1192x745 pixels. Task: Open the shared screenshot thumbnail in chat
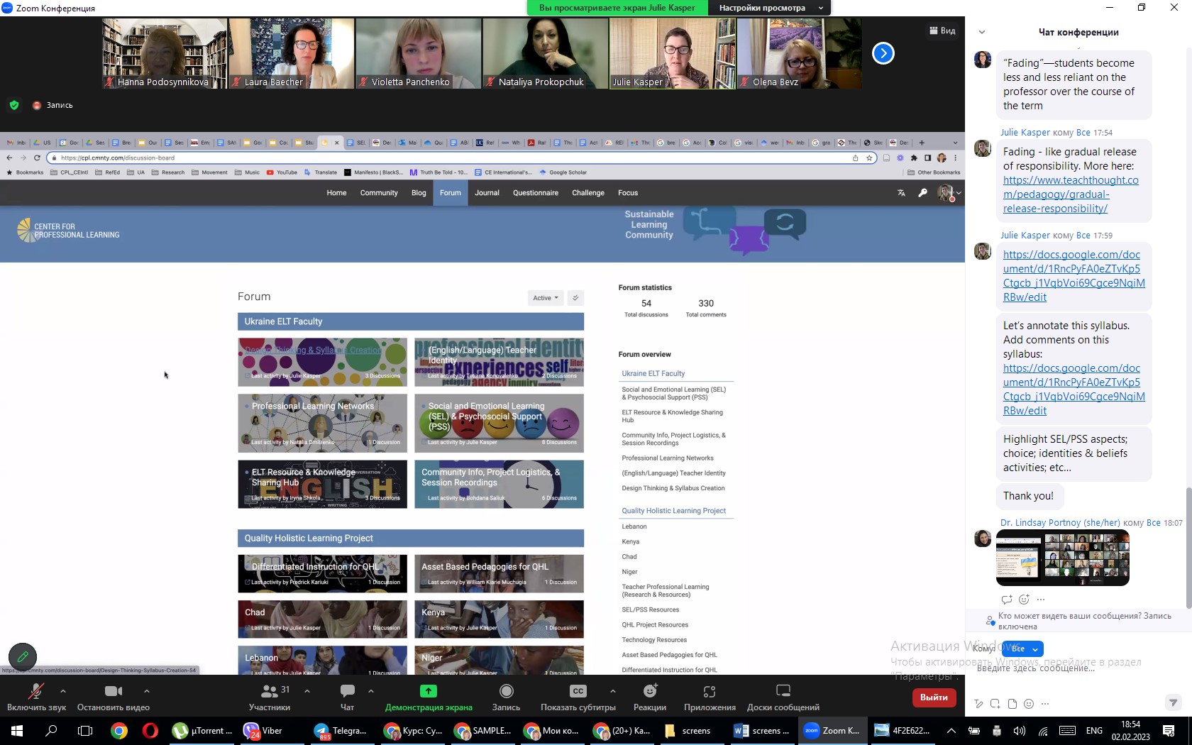[1062, 558]
